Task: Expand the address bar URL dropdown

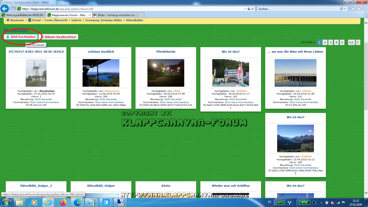Action: pos(245,9)
